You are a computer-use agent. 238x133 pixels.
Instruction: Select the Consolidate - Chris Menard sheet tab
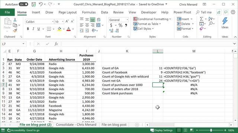click(x=76, y=125)
